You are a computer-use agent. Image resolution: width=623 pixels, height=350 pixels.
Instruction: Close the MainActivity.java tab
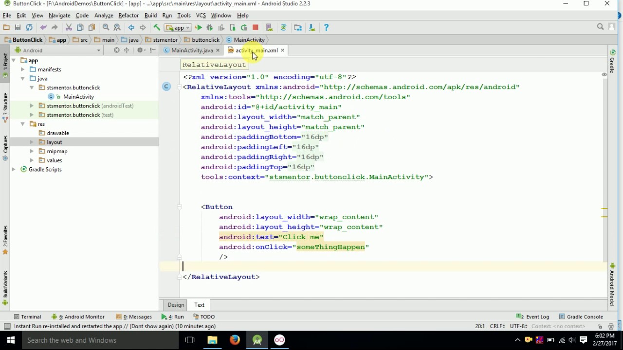(218, 50)
